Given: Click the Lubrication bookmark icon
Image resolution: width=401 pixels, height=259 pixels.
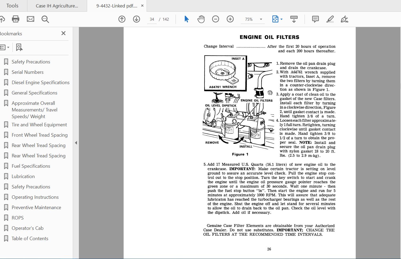Looking at the screenshot, I should pos(6,176).
